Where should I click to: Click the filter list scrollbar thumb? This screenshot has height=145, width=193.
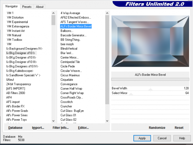click(107, 60)
